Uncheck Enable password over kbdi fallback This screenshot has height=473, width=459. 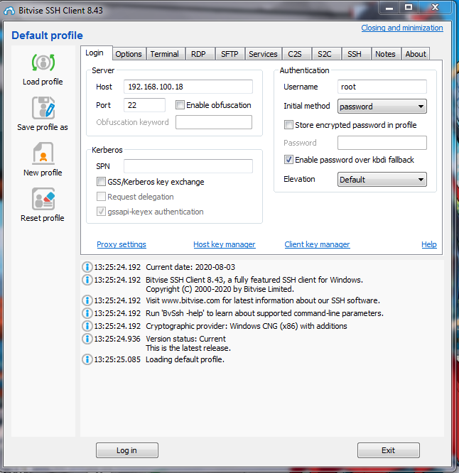288,160
